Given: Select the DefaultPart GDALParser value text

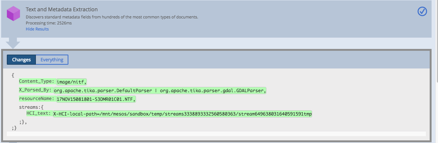Looking at the screenshot, I should point(160,90).
